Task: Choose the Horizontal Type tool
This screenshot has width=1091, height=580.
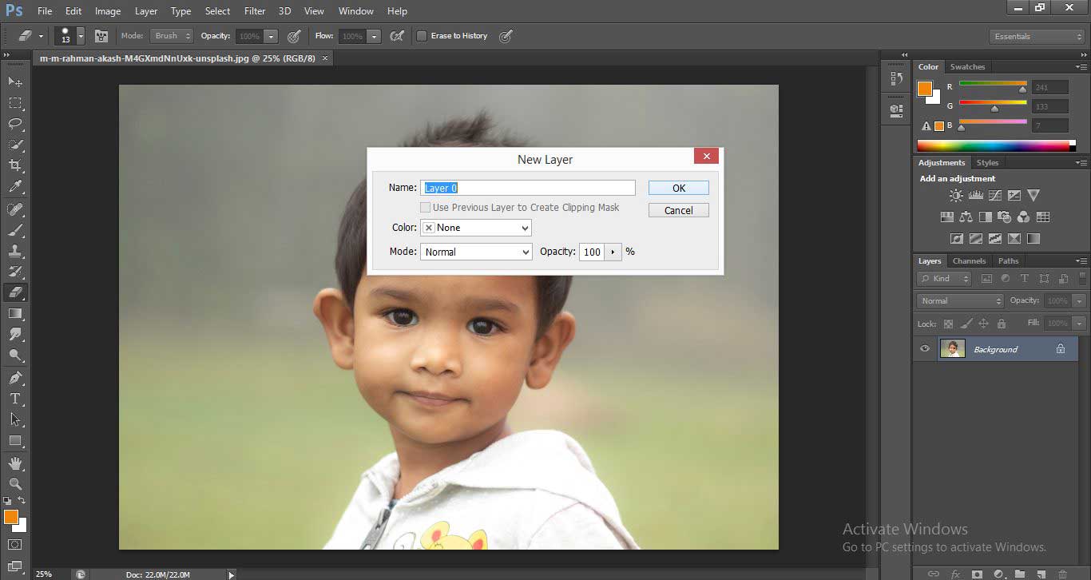Action: (x=16, y=399)
